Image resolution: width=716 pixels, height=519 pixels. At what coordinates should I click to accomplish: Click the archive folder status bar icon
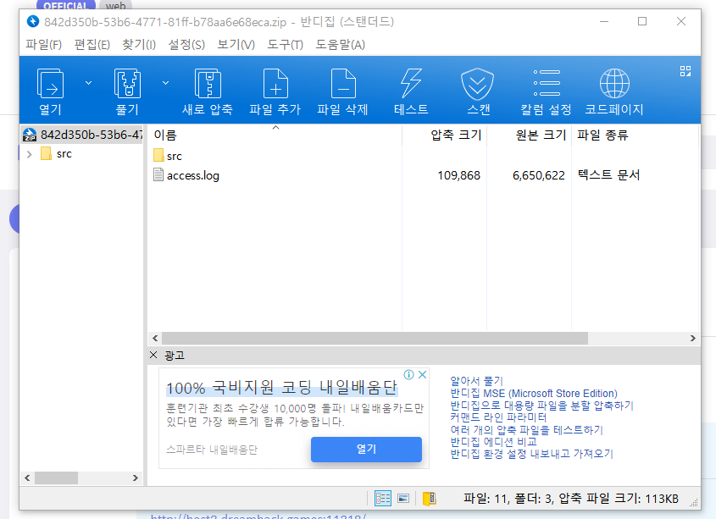(430, 499)
